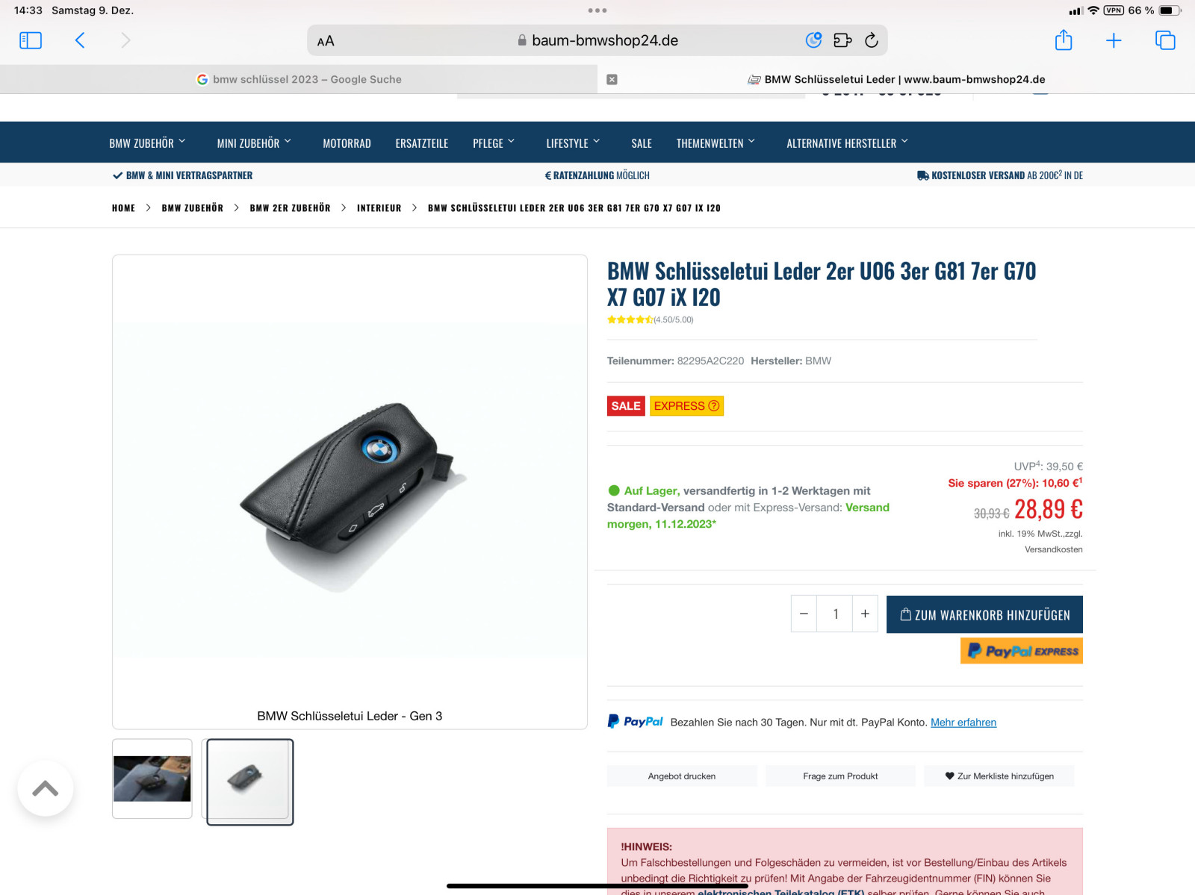Open the AA reader options
This screenshot has width=1195, height=895.
click(326, 41)
